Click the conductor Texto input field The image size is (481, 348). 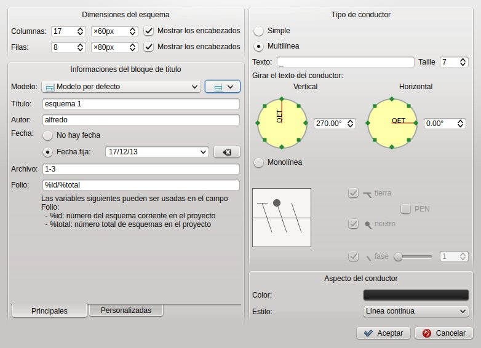[346, 62]
